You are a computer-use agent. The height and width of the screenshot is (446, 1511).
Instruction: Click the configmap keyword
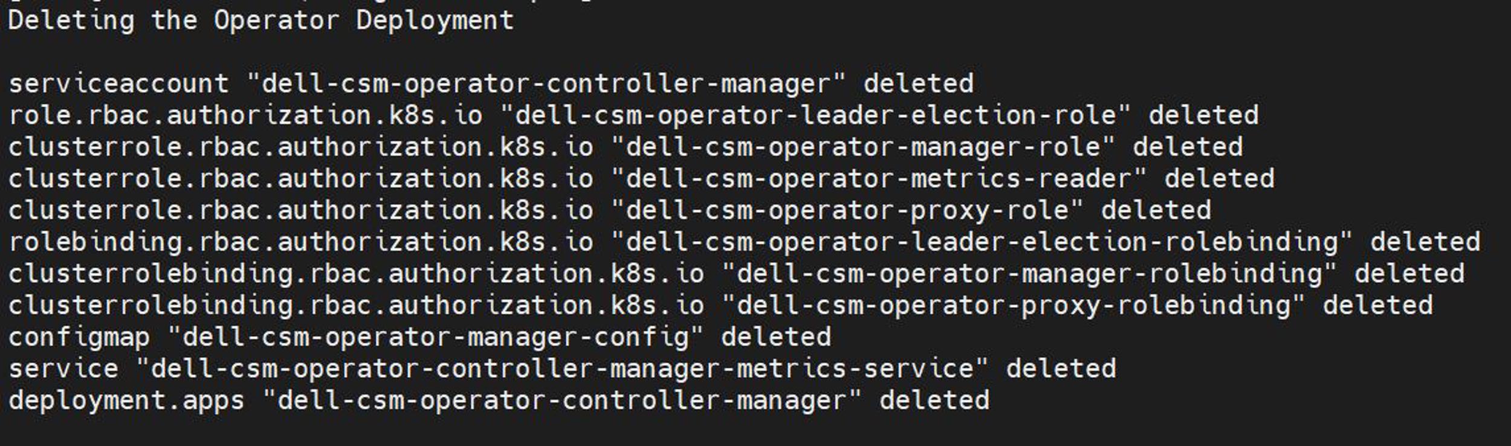click(79, 338)
